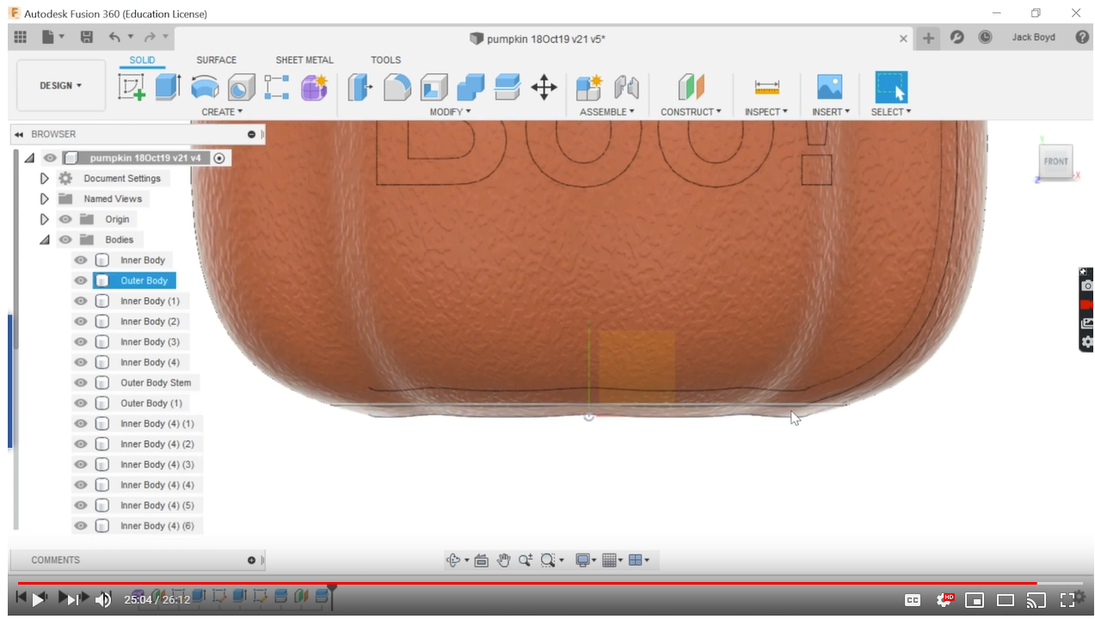This screenshot has height=619, width=1095.
Task: Switch to the TOOLS tab
Action: [386, 60]
